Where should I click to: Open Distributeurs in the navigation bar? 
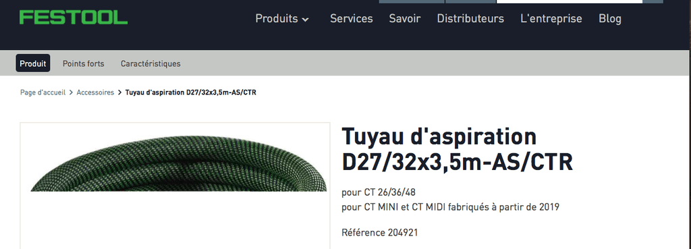tap(470, 18)
